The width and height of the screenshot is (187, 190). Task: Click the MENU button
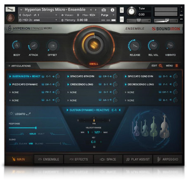click(x=172, y=66)
